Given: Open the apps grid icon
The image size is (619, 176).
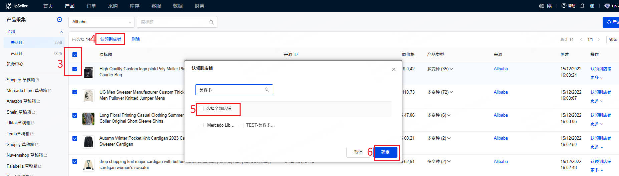Looking at the screenshot, I should tap(549, 6).
